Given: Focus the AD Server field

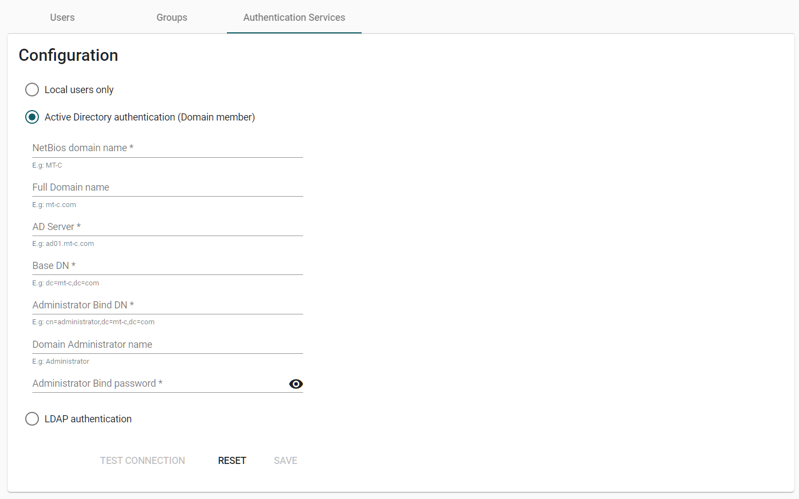Looking at the screenshot, I should coord(168,227).
